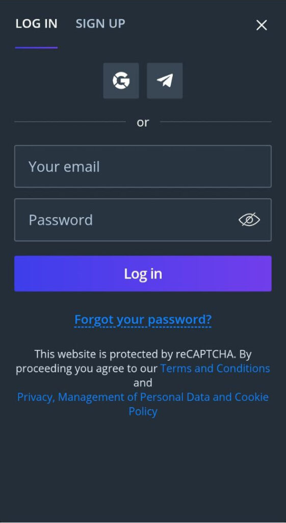Click the word "and" between policy links
Image resolution: width=286 pixels, height=523 pixels.
[x=143, y=383]
